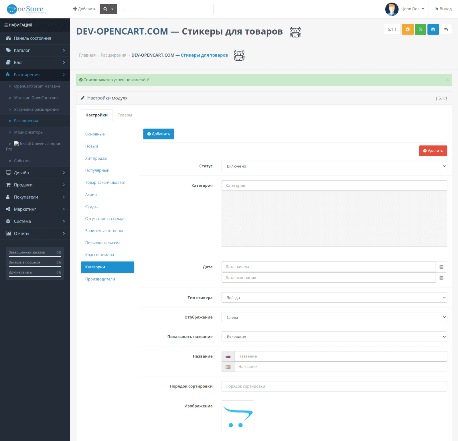Open the Пользовательские section
The image size is (458, 441).
(107, 243)
